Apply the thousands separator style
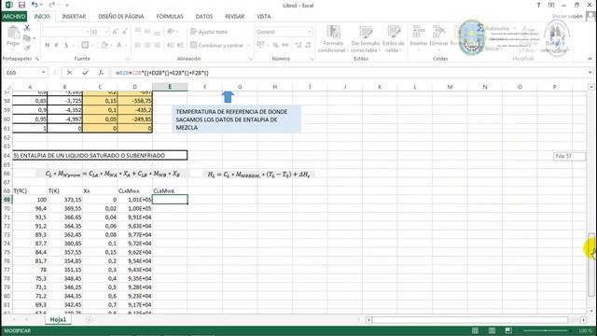597x336 pixels. click(x=285, y=45)
